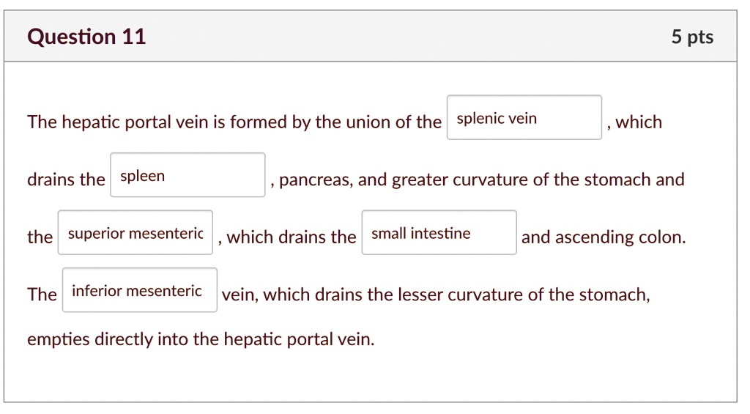
Task: Click the blank containing "splenic vein"
Action: click(524, 117)
